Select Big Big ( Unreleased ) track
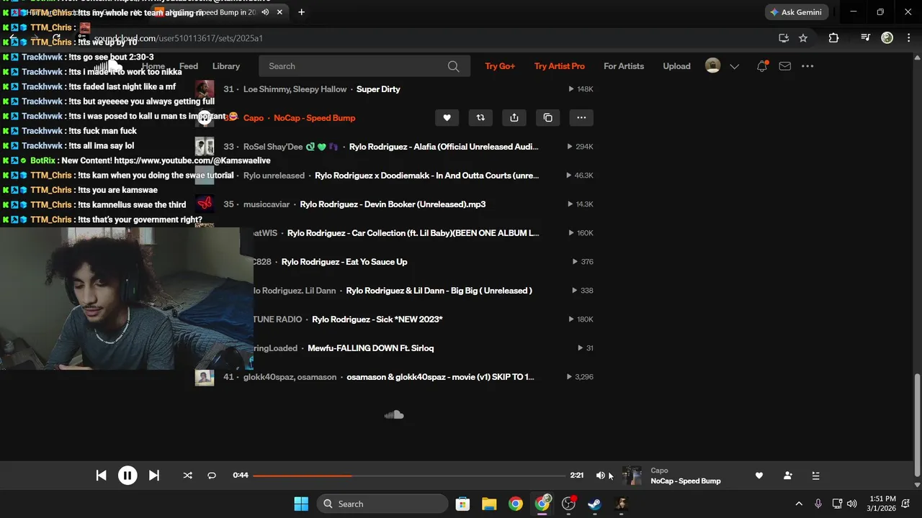 click(x=439, y=291)
